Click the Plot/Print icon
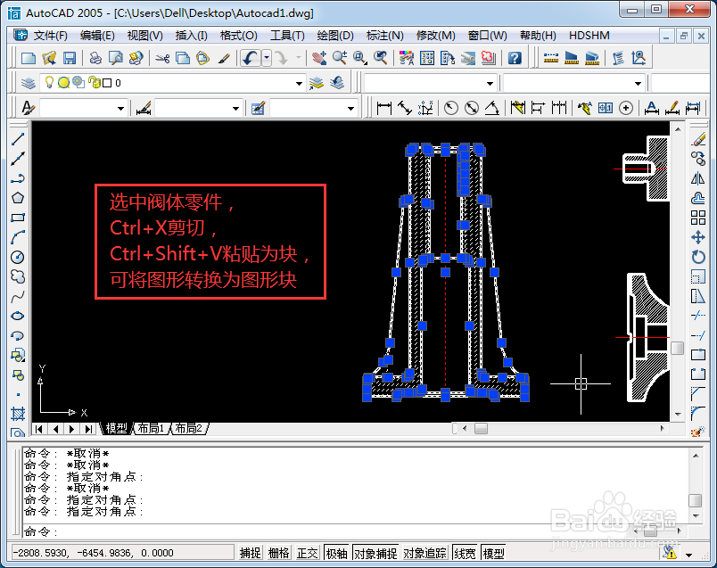This screenshot has height=568, width=717. pos(95,58)
